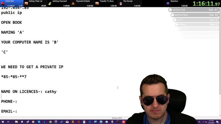Click the 'YOUR COMPUTER NAME IS' line
The height and width of the screenshot is (124, 221).
tap(30, 42)
